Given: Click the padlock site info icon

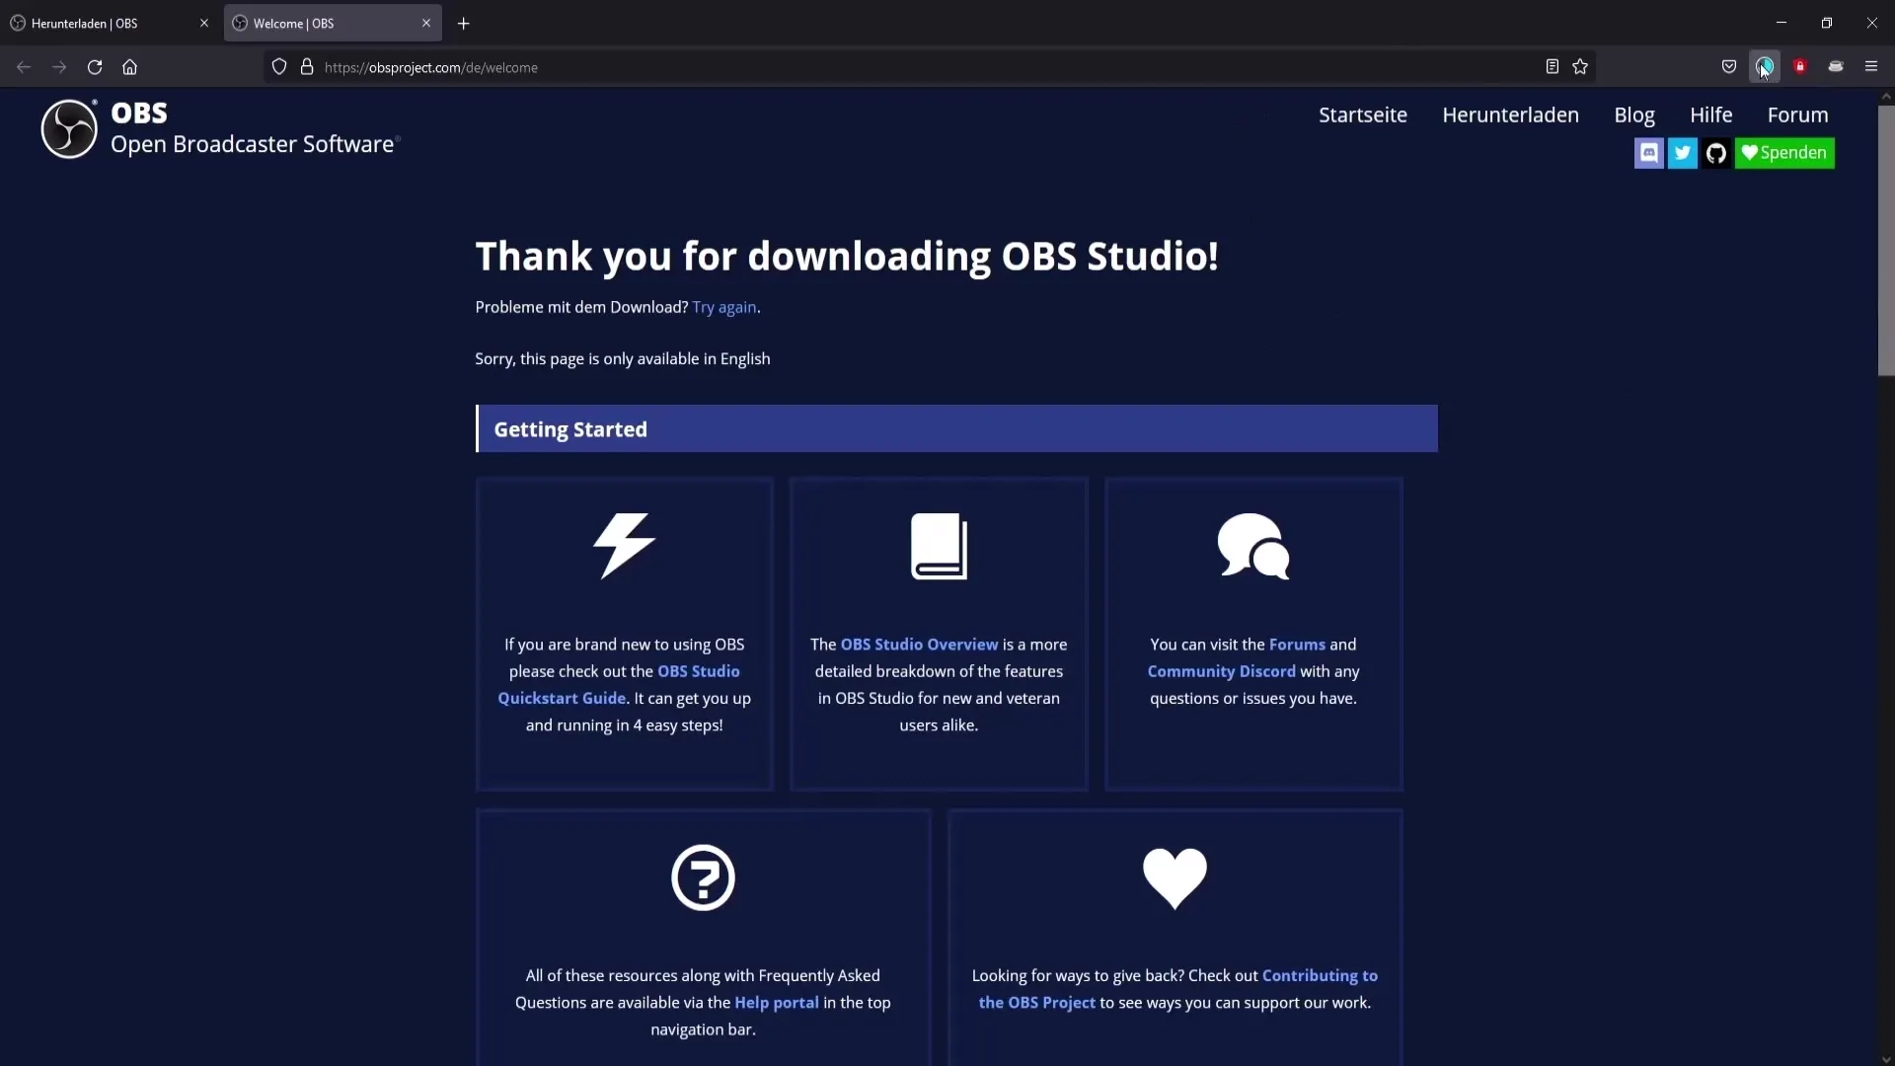Looking at the screenshot, I should click(307, 67).
